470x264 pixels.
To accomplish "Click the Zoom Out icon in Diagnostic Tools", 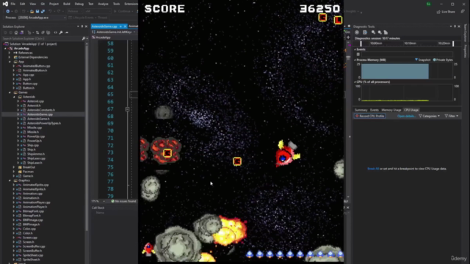I will 380,32.
